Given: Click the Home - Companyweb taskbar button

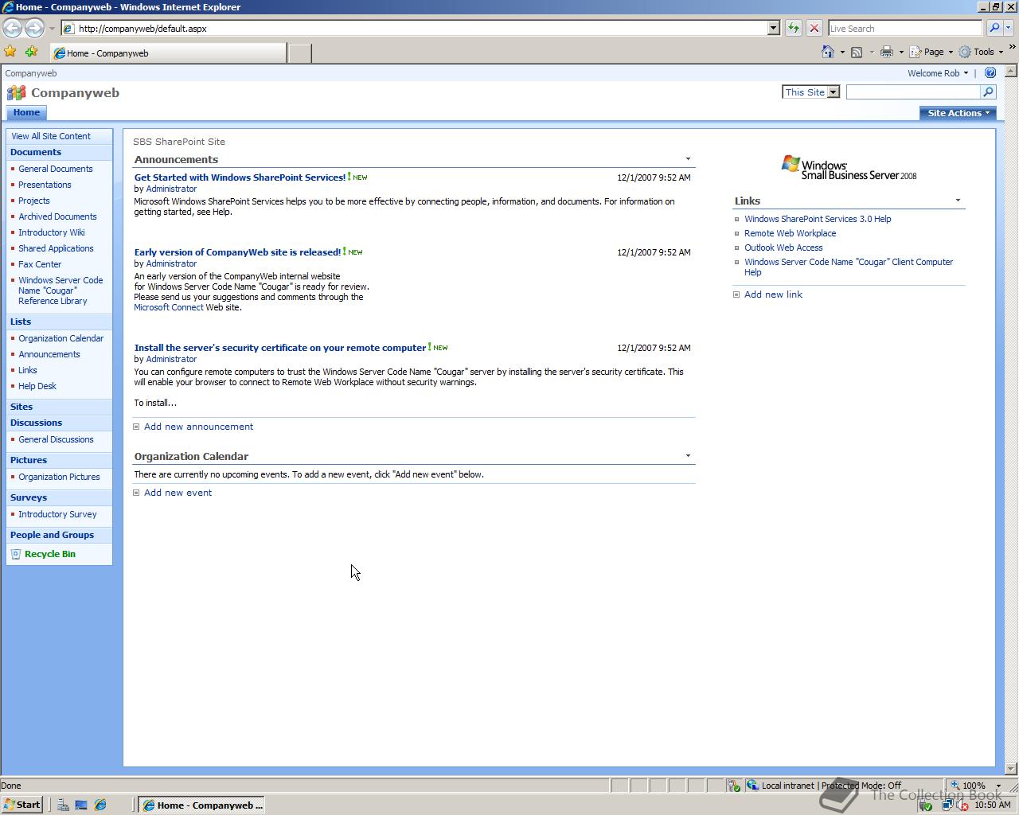Looking at the screenshot, I should pyautogui.click(x=201, y=805).
